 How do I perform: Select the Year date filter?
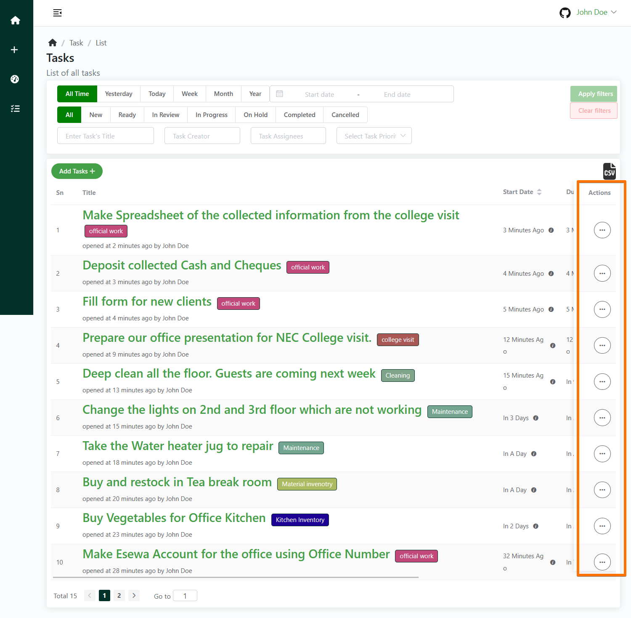pyautogui.click(x=255, y=94)
